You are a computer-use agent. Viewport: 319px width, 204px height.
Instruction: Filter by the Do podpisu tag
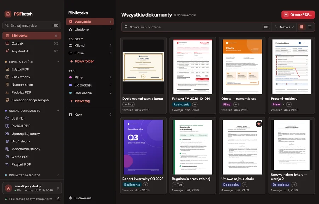(x=90, y=85)
